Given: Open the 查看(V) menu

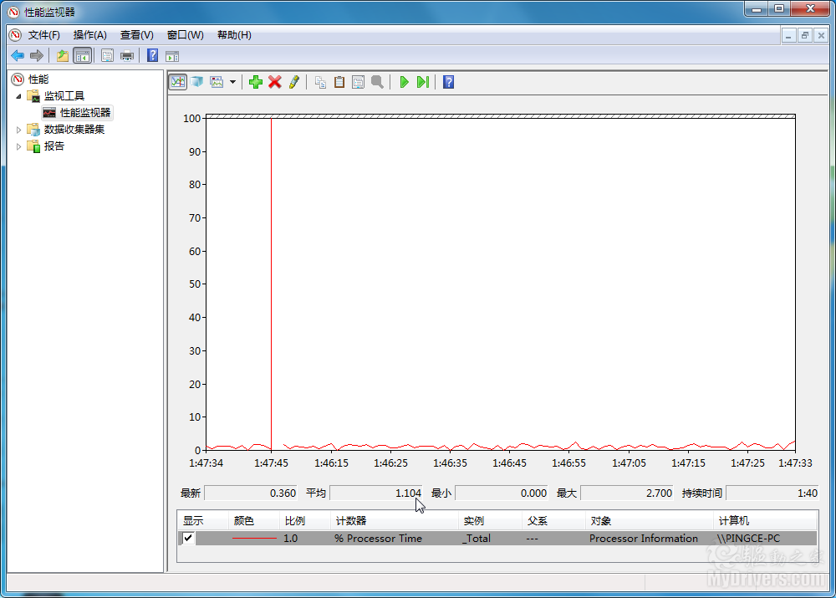Looking at the screenshot, I should tap(136, 35).
